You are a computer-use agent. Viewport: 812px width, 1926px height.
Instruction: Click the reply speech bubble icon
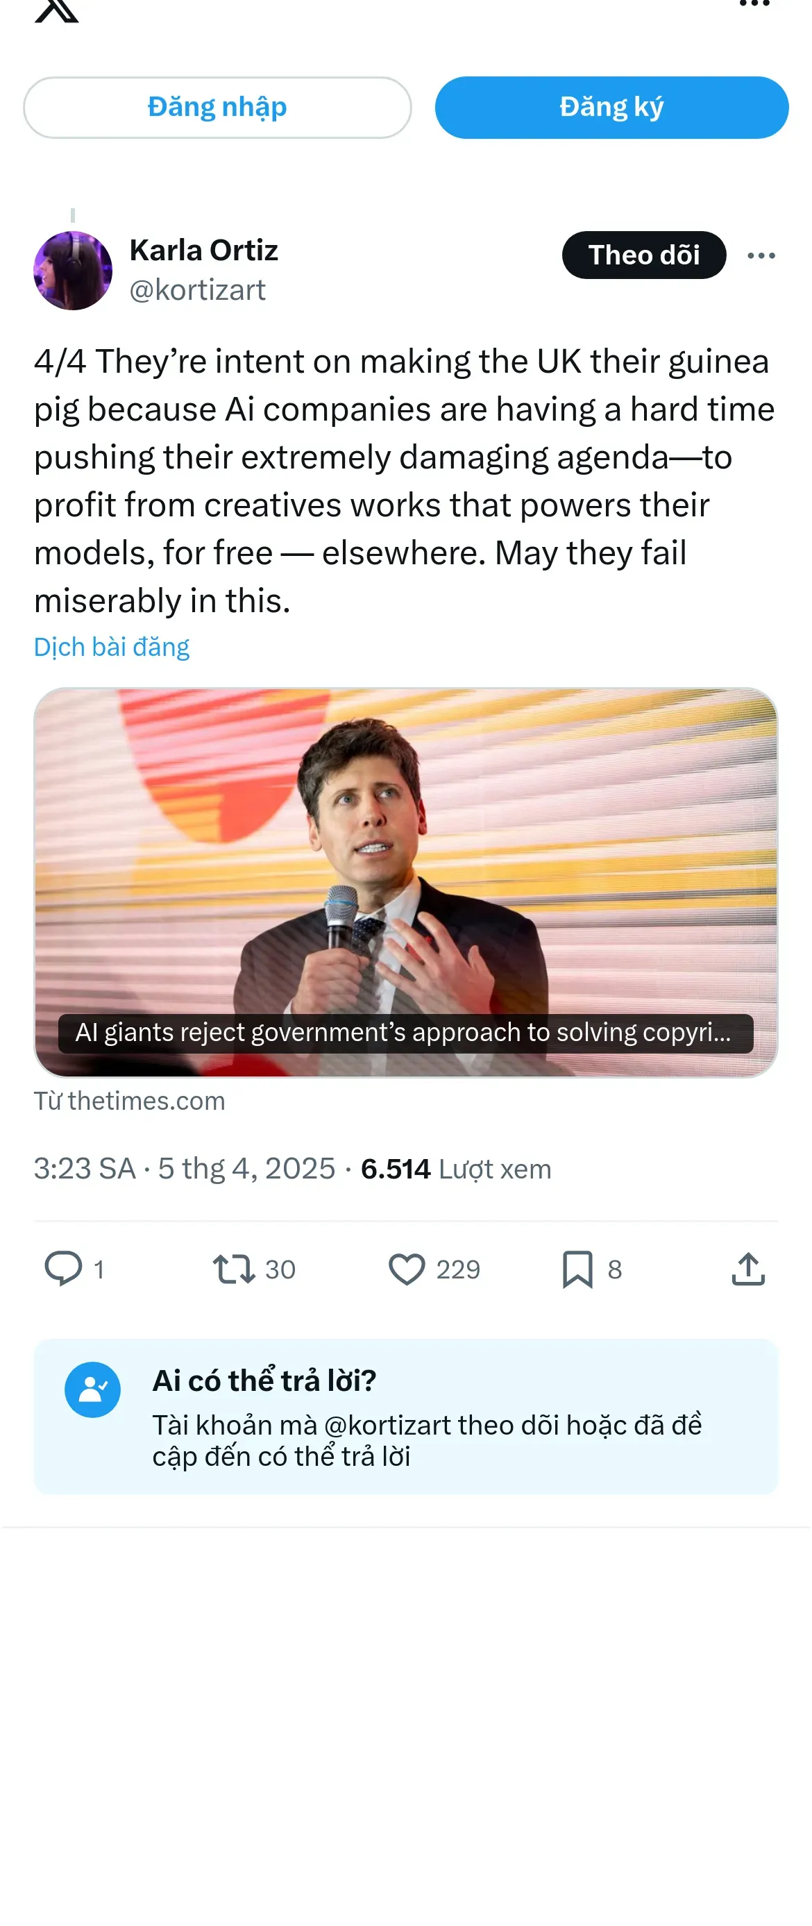click(x=64, y=1268)
